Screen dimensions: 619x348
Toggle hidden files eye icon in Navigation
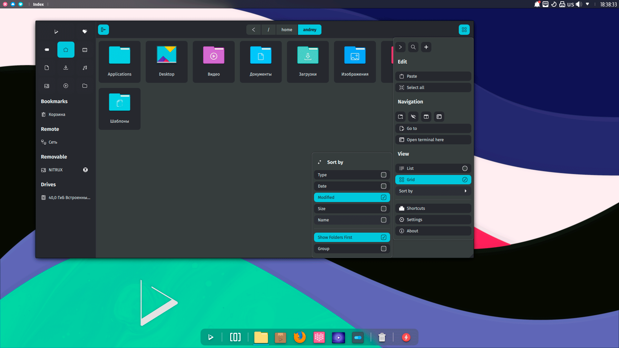pos(413,117)
